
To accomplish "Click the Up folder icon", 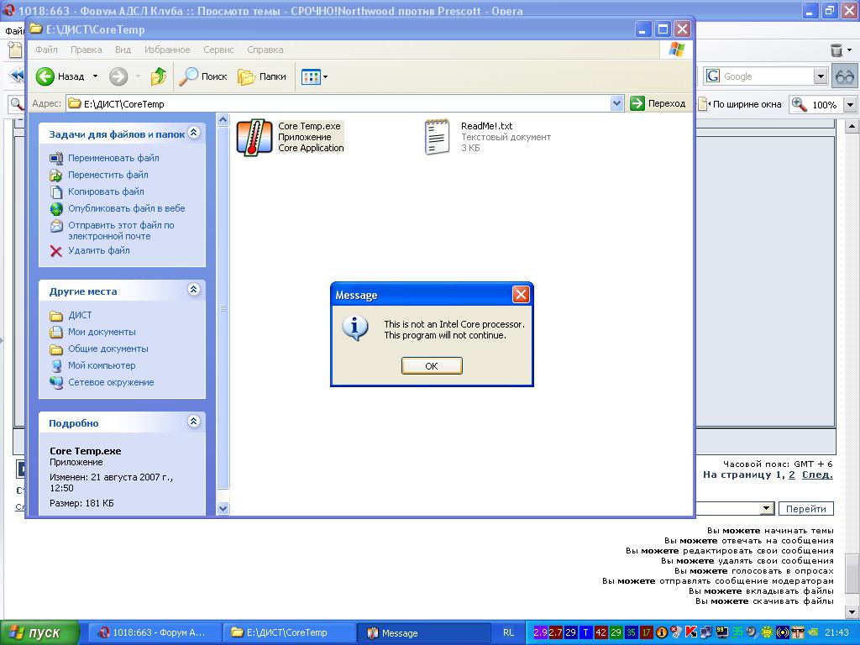I will pos(158,76).
